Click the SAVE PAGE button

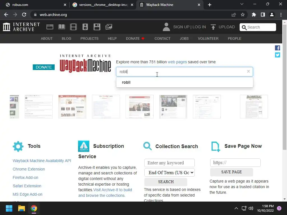tap(232, 172)
